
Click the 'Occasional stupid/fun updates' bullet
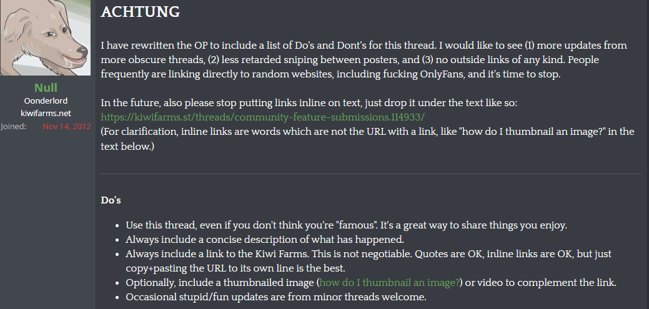(275, 297)
